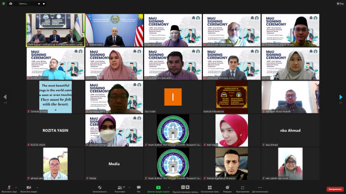The image size is (346, 194).
Task: Go to next gallery page arrow
Action: (341, 97)
